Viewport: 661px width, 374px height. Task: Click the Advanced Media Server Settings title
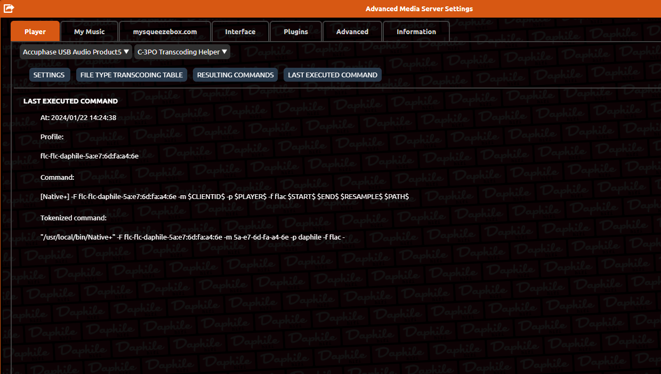coord(419,9)
